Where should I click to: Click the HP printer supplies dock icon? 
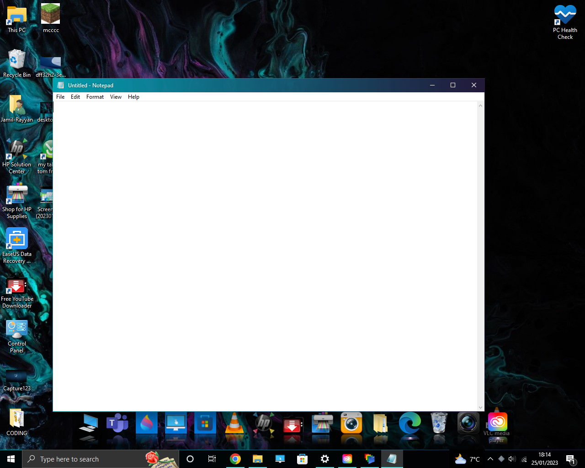(322, 423)
